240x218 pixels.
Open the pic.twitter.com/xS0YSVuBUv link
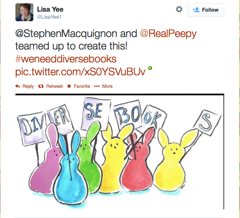click(x=80, y=72)
